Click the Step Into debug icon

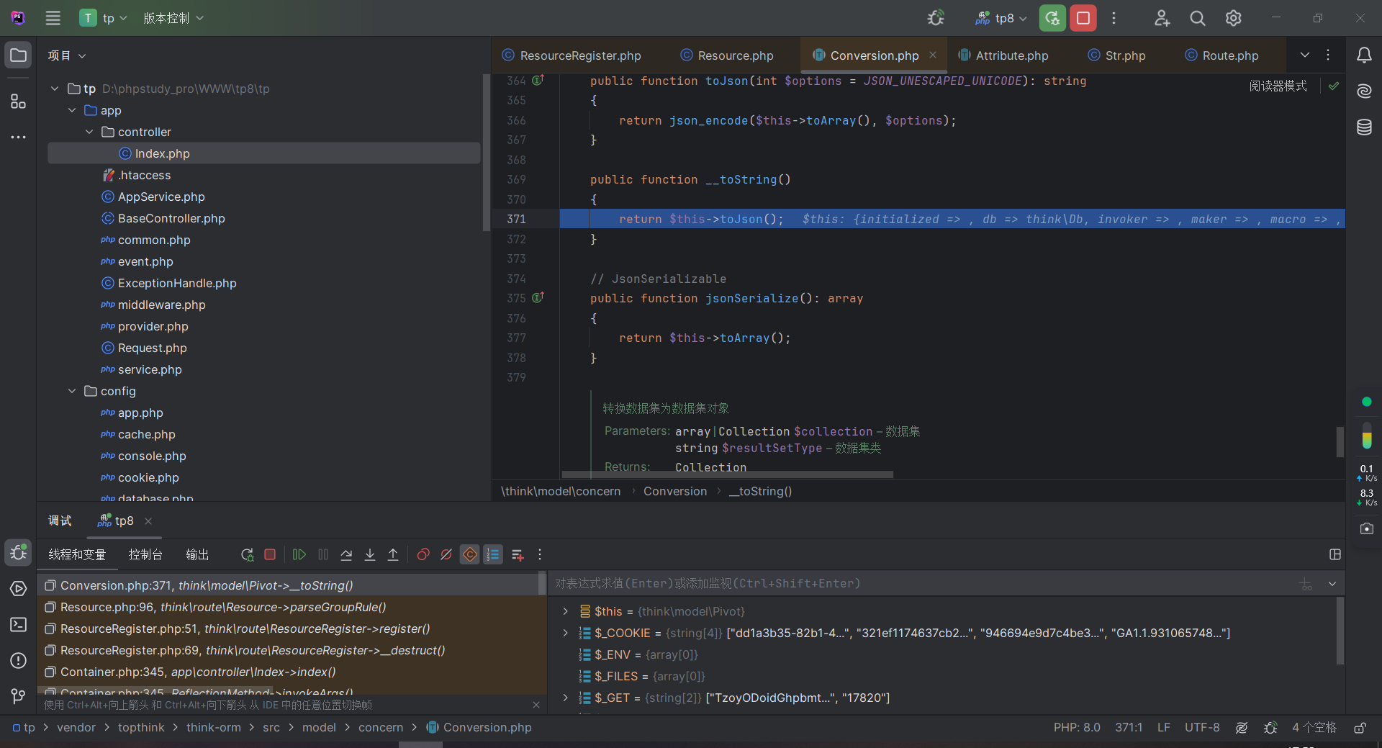[x=370, y=554]
